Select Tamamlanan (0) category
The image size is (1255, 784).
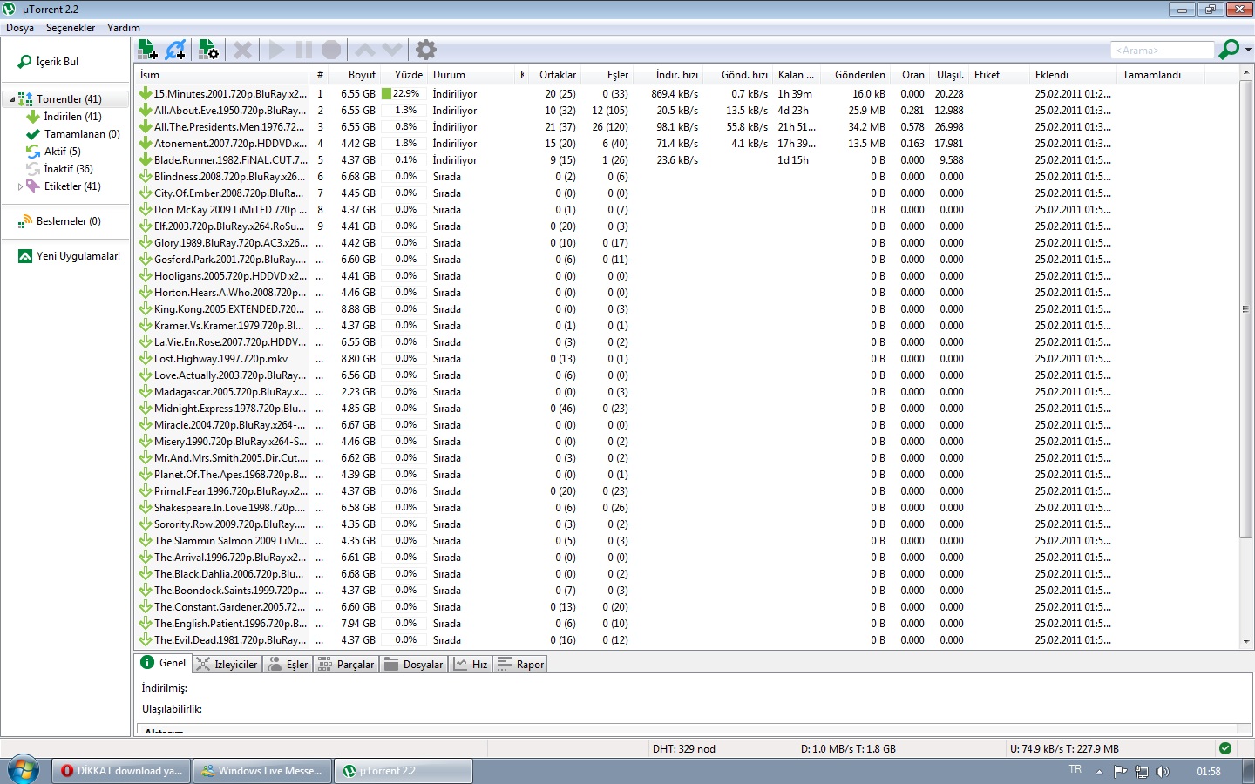coord(82,134)
